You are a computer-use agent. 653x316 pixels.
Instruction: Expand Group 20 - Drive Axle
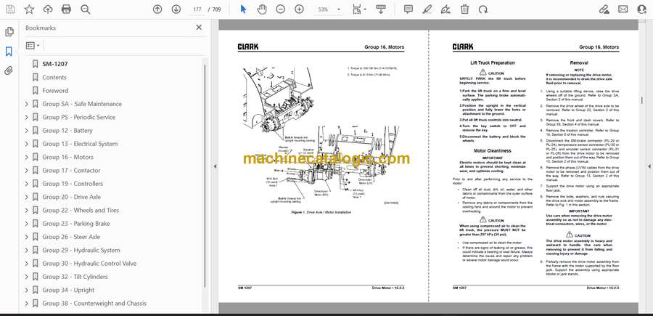coord(27,197)
